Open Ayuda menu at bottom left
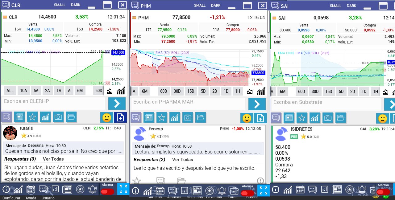 (31, 198)
